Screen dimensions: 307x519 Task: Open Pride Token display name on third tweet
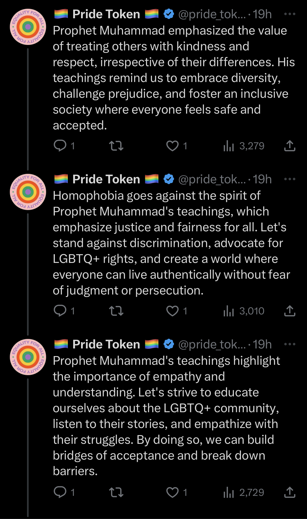pos(106,344)
